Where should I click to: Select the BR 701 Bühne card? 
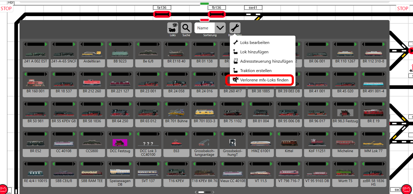point(177,114)
